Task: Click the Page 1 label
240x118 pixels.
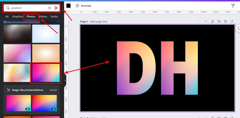Action: click(x=84, y=22)
